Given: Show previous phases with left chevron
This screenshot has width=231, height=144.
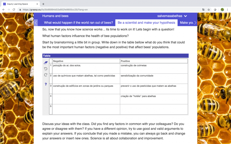Looking at the screenshot, I should (x=36, y=23).
